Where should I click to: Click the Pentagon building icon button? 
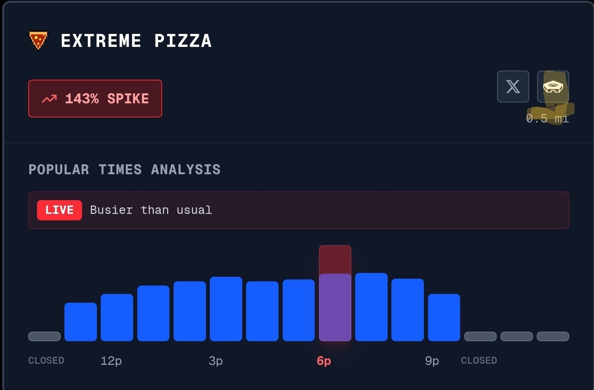(x=553, y=87)
